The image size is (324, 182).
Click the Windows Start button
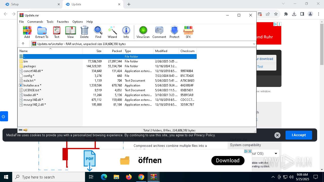[x=6, y=177]
